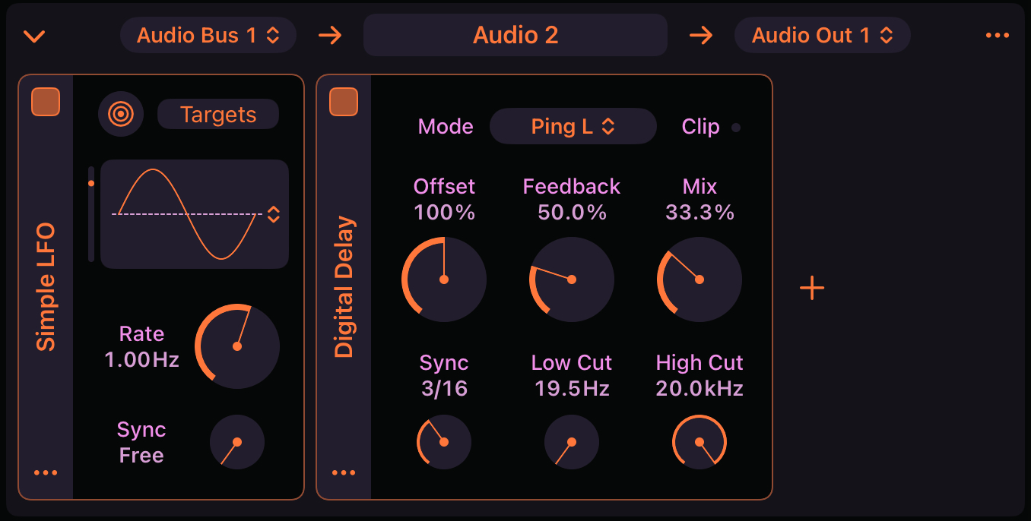Click the Audio 2 channel name
The width and height of the screenshot is (1031, 521).
point(515,34)
